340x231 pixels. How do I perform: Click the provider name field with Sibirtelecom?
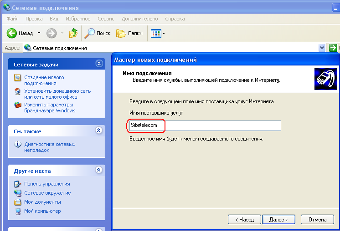pos(205,126)
